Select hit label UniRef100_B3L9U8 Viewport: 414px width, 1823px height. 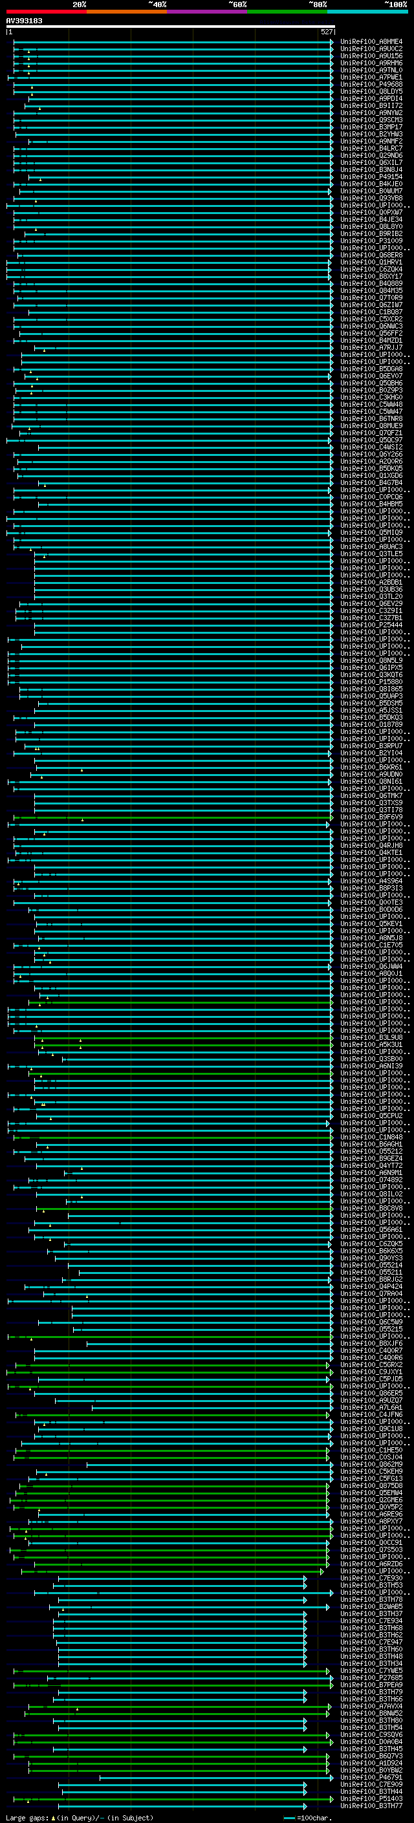pos(371,1037)
